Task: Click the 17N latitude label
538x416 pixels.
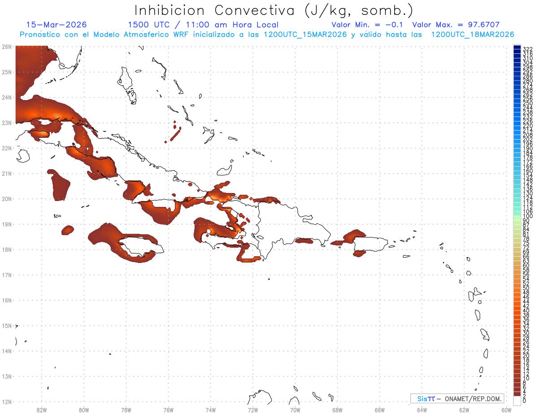Action: [7, 275]
